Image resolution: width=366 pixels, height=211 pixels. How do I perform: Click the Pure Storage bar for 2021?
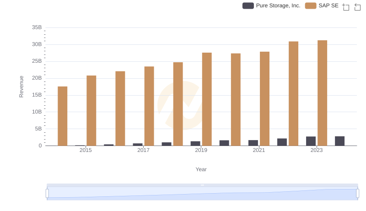click(x=253, y=143)
